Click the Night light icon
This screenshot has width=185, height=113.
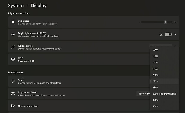(13, 35)
